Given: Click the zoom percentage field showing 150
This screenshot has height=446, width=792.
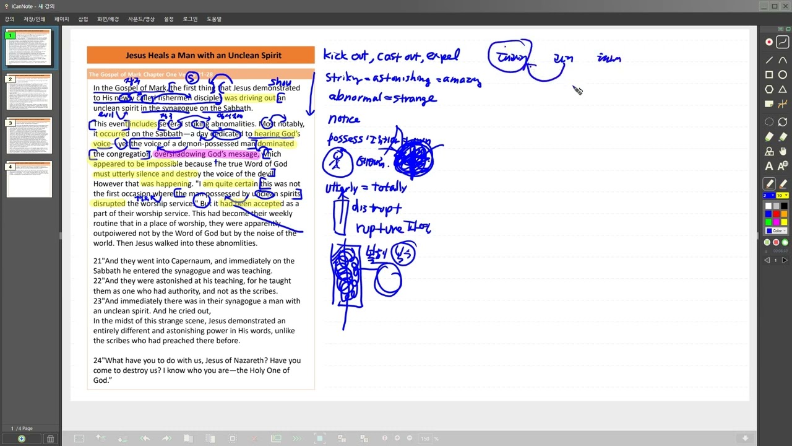Looking at the screenshot, I should point(426,439).
